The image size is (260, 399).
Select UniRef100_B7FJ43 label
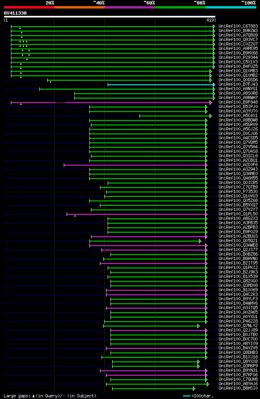pyautogui.click(x=238, y=85)
